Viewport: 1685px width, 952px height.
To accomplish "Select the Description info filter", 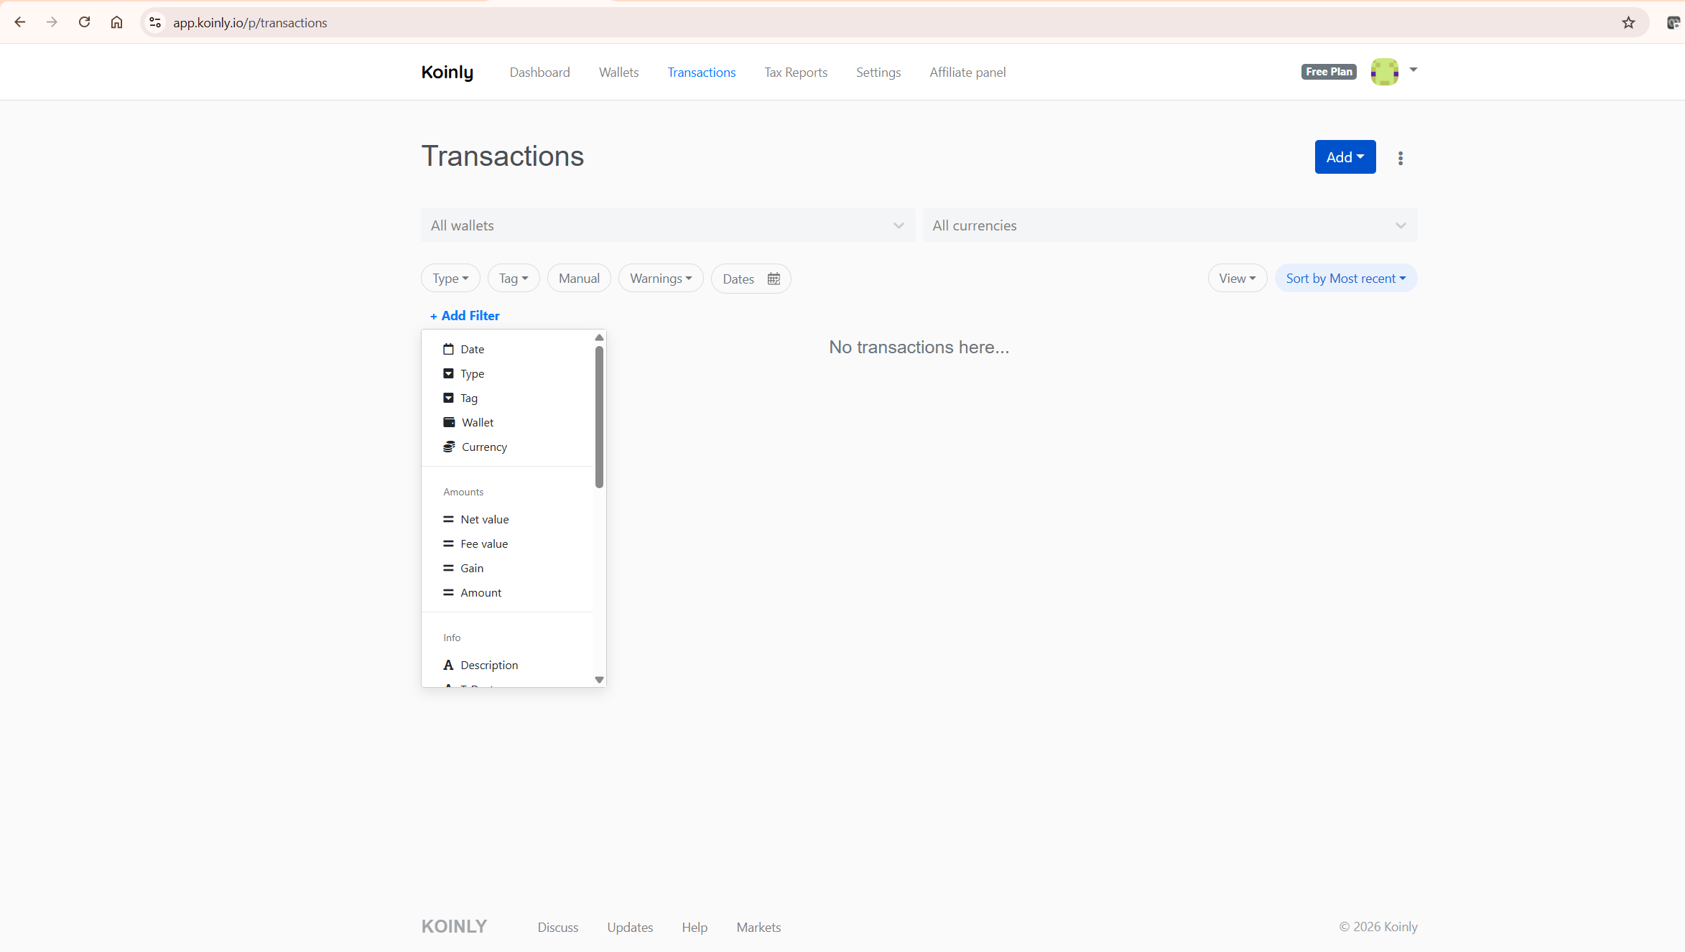I will tap(489, 665).
